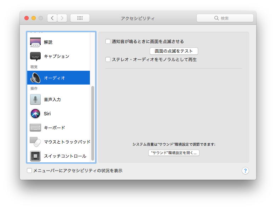Select the 解説 (Descriptions) icon in sidebar

point(35,42)
